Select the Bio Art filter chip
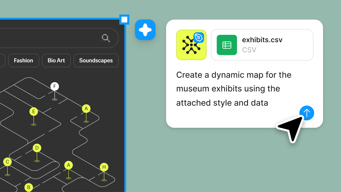Image resolution: width=341 pixels, height=192 pixels. point(56,60)
